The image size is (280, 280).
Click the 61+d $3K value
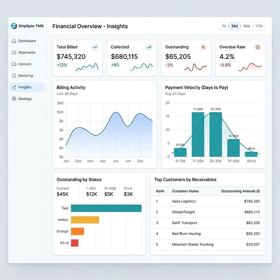click(129, 194)
